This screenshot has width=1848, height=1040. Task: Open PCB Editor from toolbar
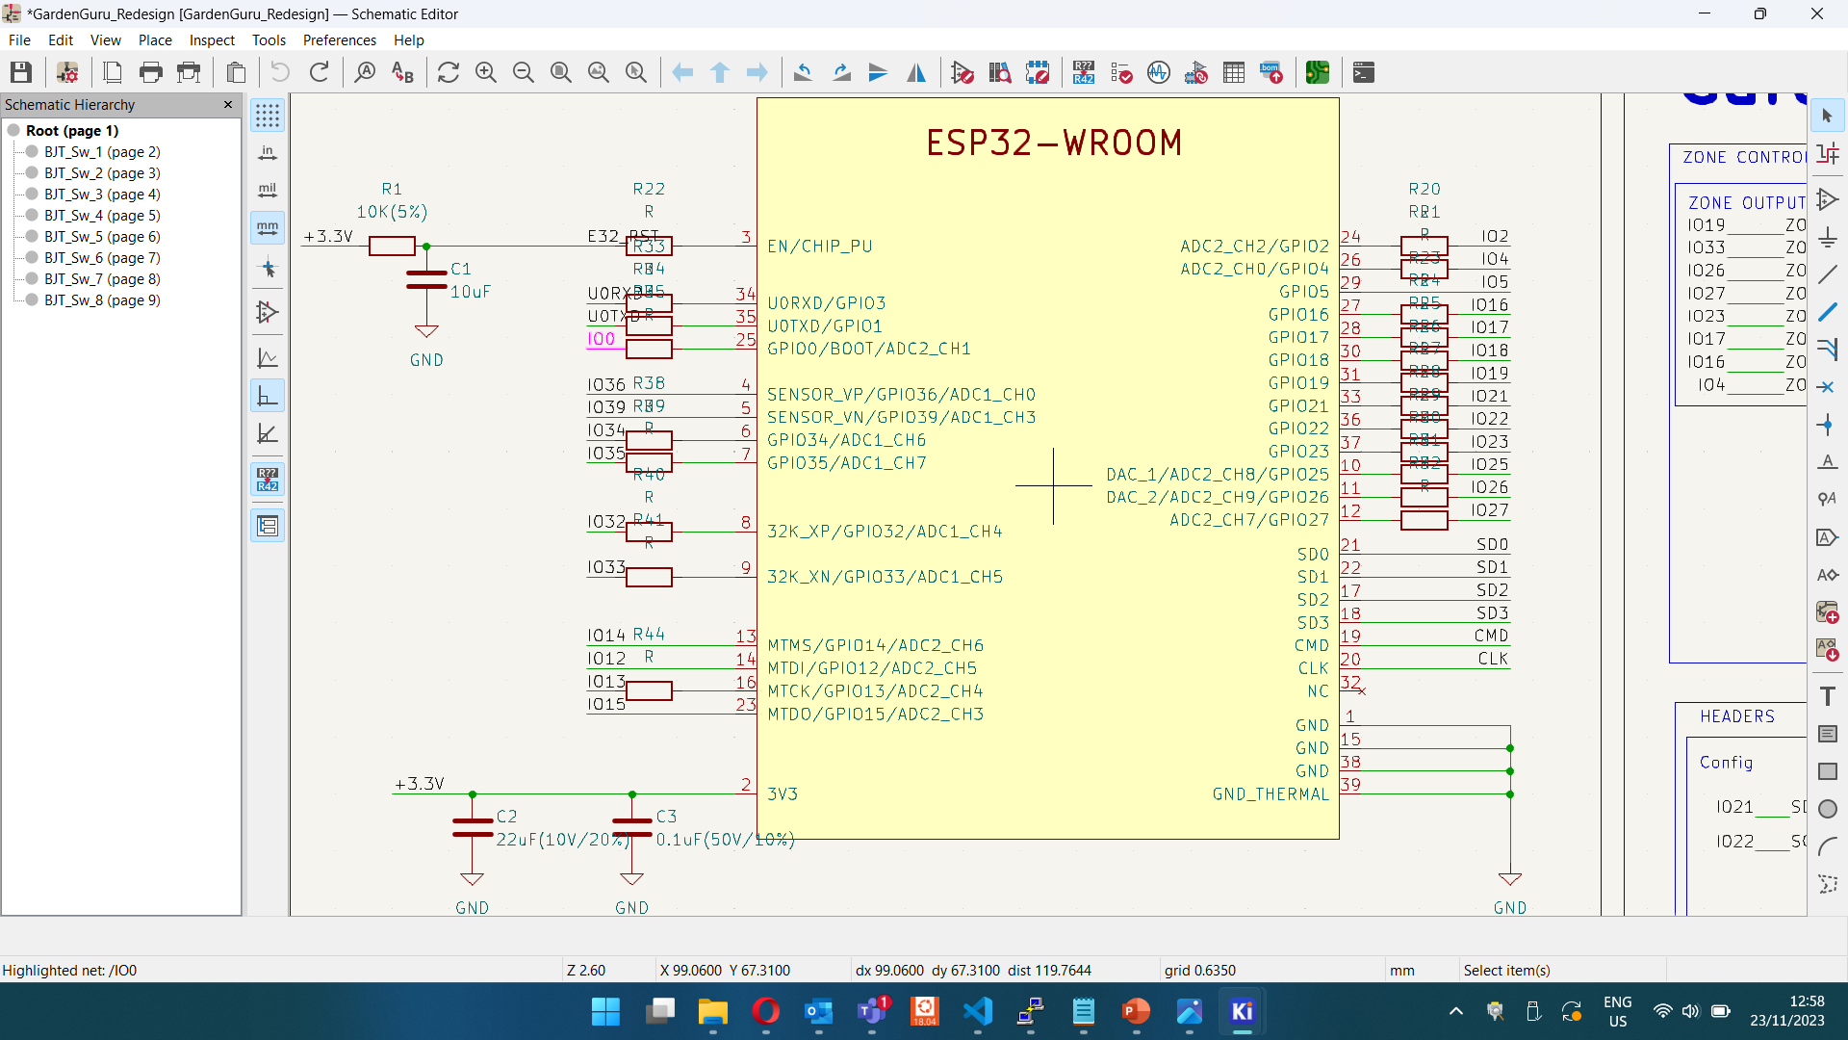1318,72
